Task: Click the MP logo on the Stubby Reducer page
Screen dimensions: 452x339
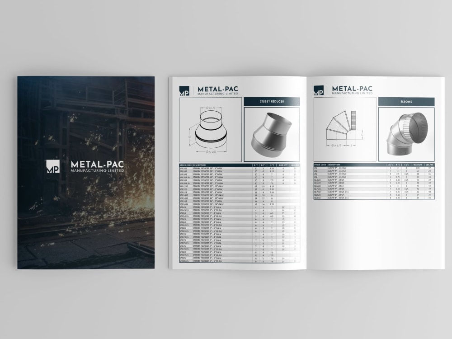Action: [184, 91]
